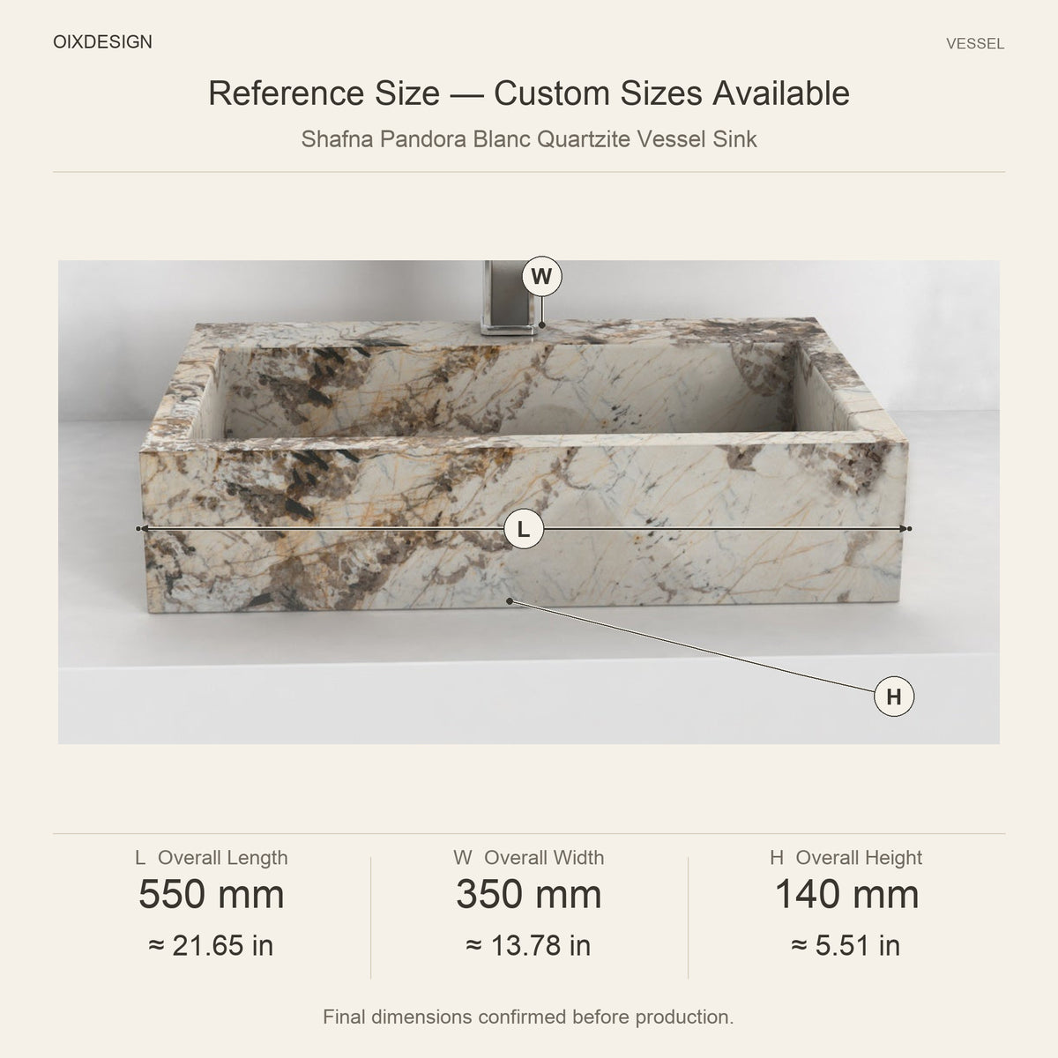
Task: Click the '≈ 21.65 in' length conversion
Action: 212,946
